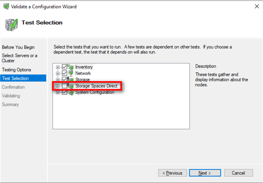Click the System Configuration category icon
263x183 pixels.
71,92
